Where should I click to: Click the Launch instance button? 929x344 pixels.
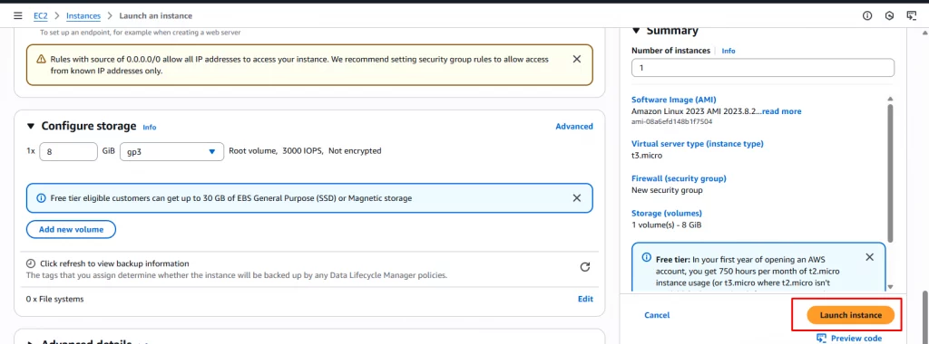(850, 315)
